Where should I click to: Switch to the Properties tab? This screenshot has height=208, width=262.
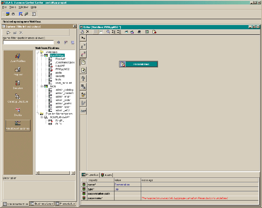[90, 175]
